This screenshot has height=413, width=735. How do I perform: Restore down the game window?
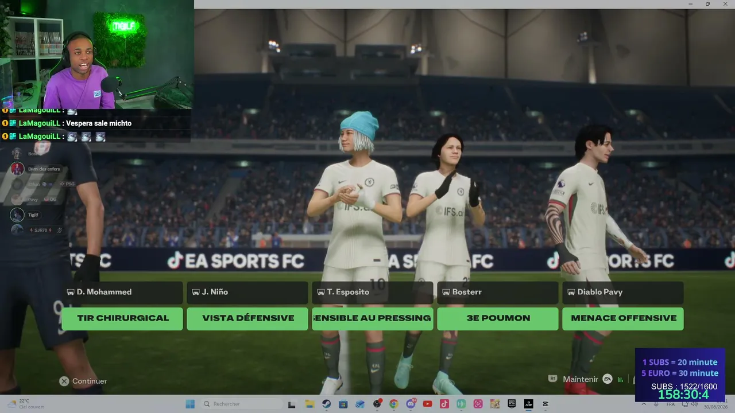(x=707, y=4)
